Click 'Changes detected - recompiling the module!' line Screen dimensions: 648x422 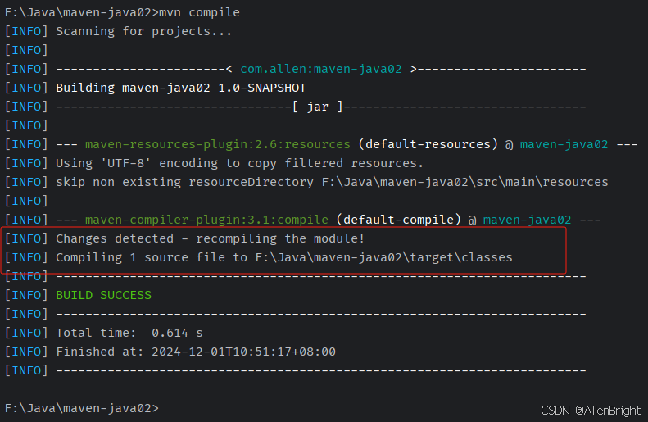(210, 238)
